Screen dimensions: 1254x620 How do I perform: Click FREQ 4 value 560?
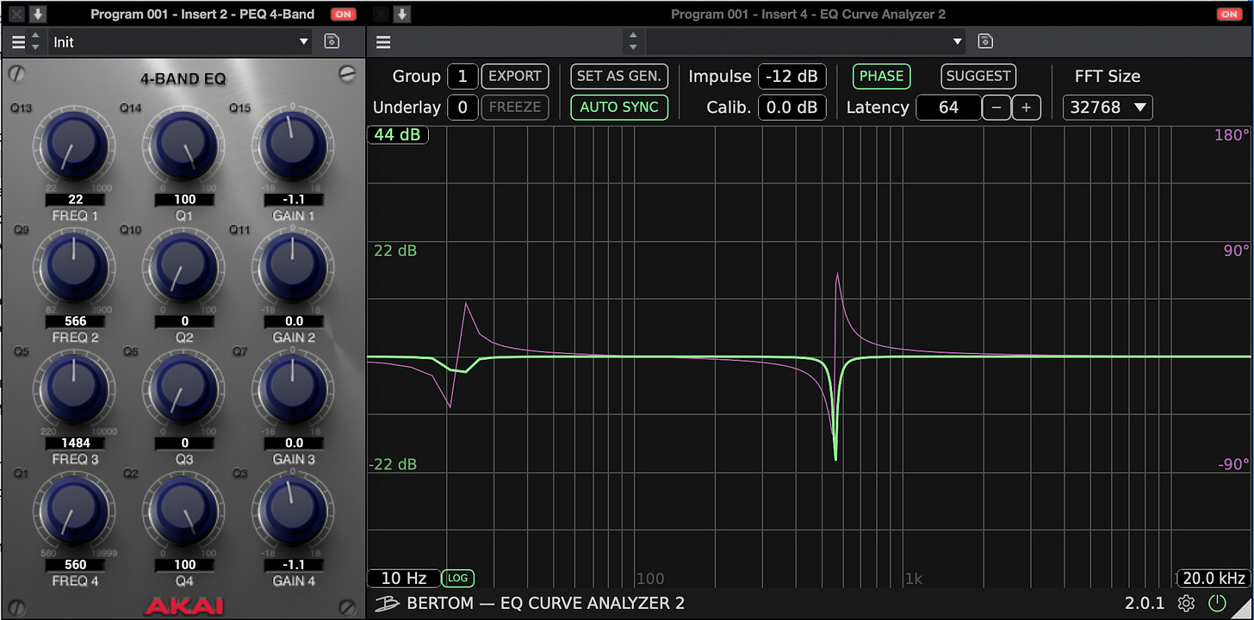click(76, 565)
